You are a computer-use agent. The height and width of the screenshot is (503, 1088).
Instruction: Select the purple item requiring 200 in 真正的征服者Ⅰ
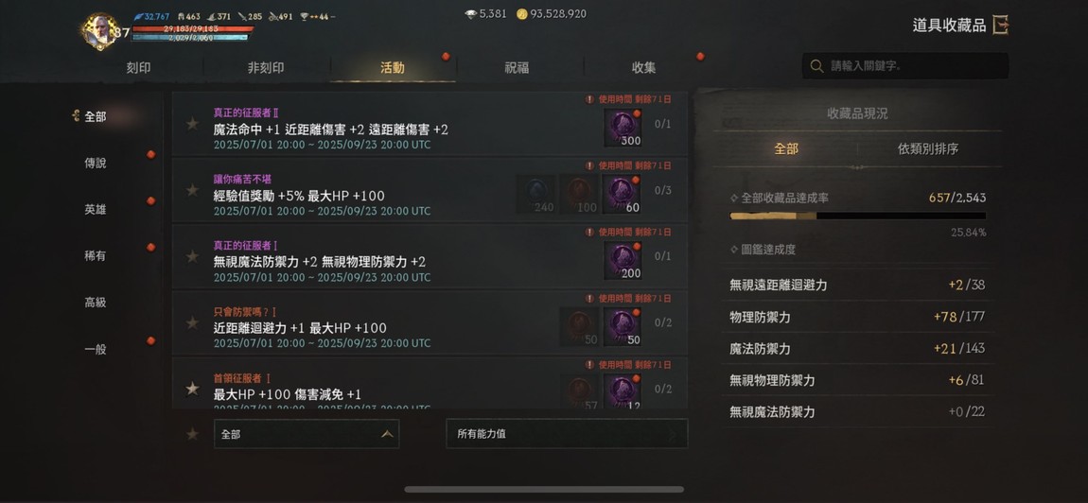tap(623, 261)
